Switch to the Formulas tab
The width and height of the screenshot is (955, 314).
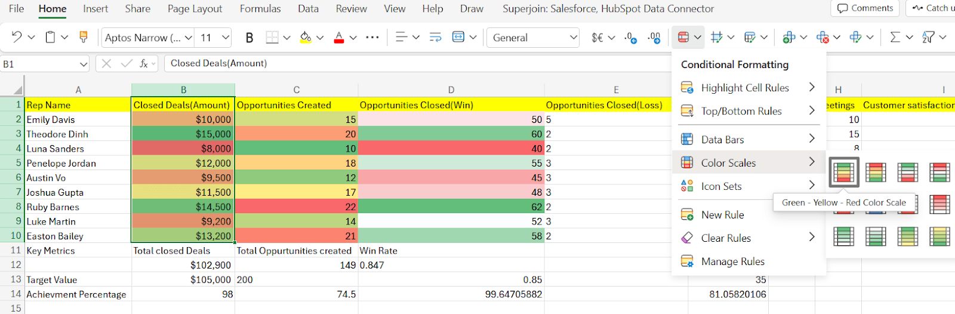click(x=260, y=9)
